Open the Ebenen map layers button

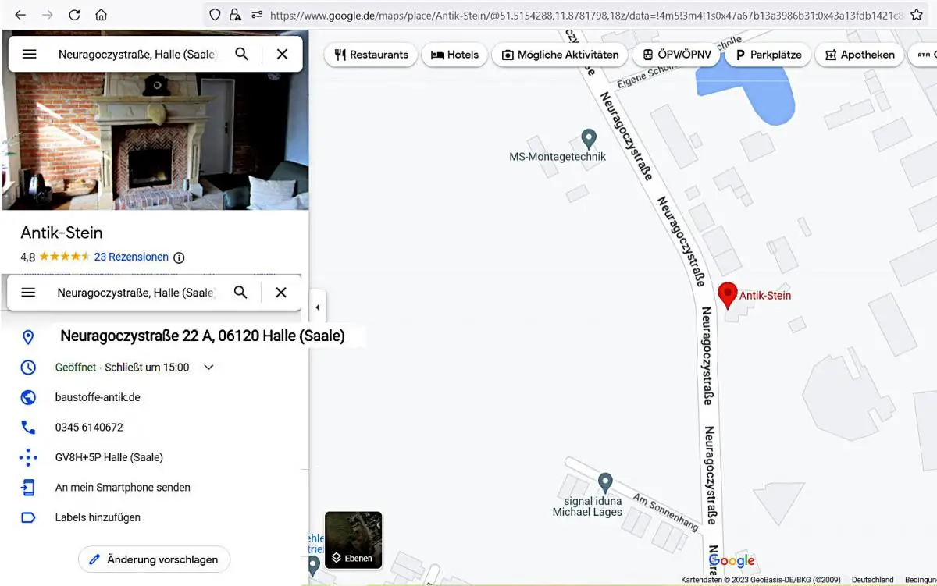(x=354, y=539)
